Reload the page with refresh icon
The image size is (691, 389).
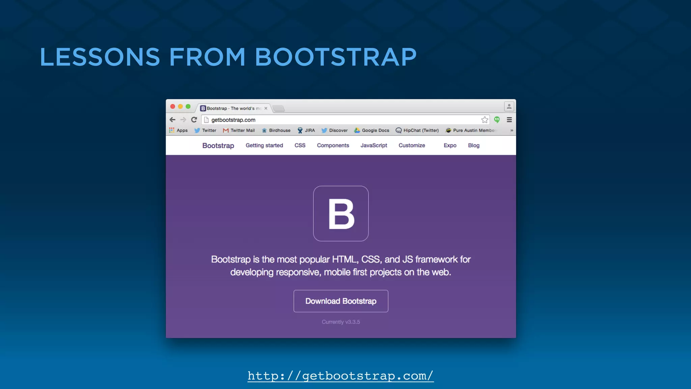tap(194, 120)
